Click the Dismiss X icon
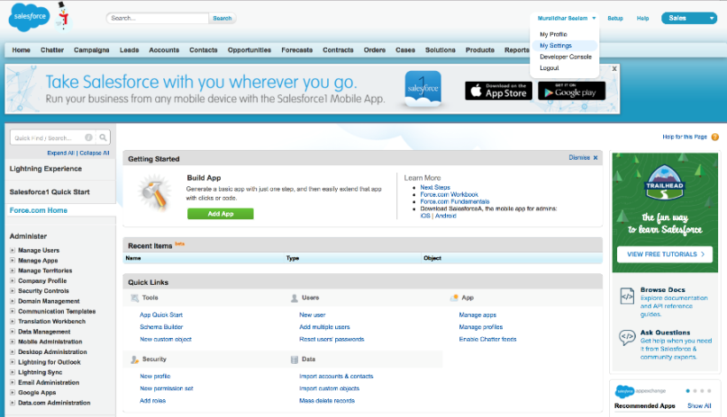The image size is (727, 417). point(595,158)
